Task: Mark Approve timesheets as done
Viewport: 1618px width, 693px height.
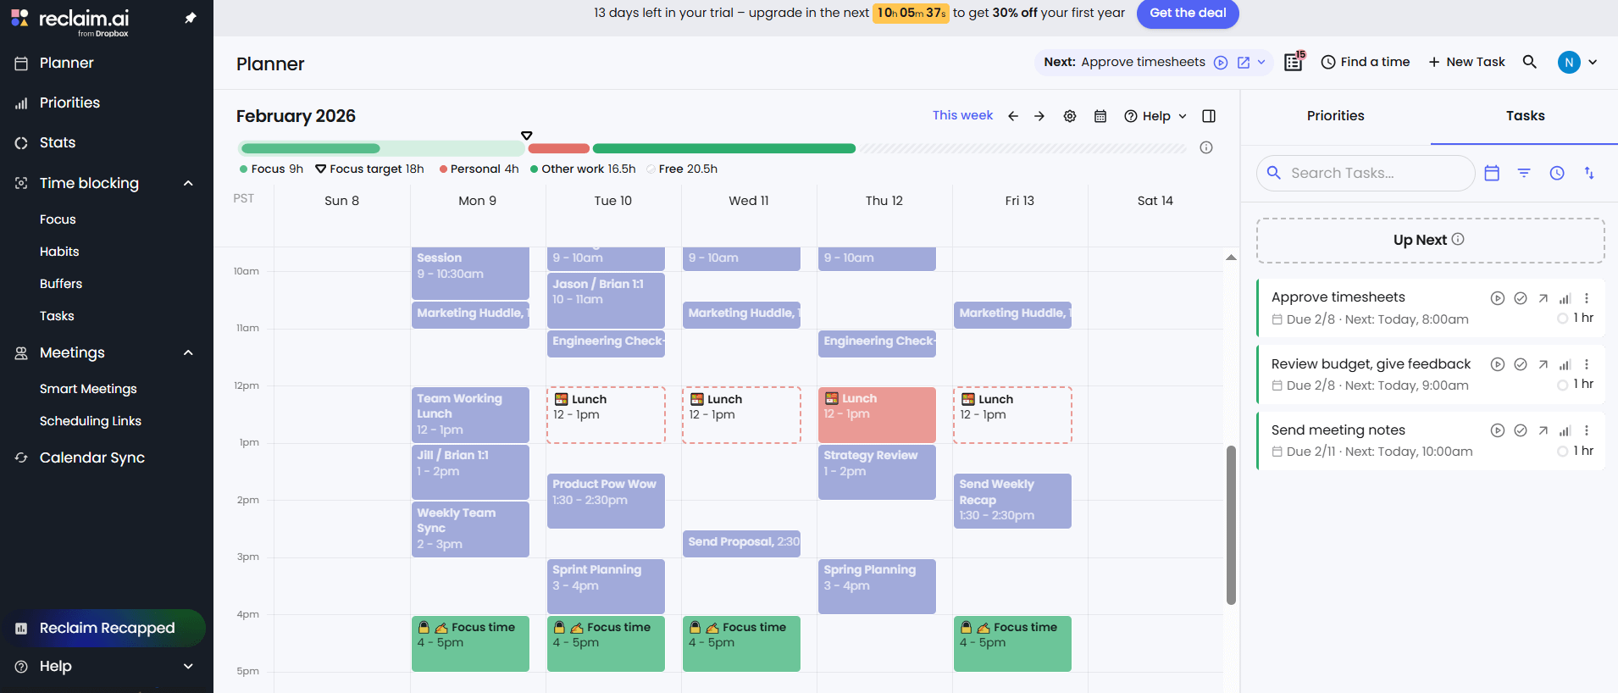Action: click(x=1521, y=298)
